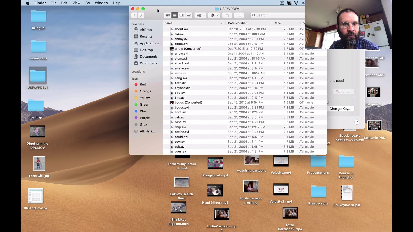This screenshot has width=413, height=232.
Task: Switch to column view in Finder toolbar
Action: click(x=182, y=15)
